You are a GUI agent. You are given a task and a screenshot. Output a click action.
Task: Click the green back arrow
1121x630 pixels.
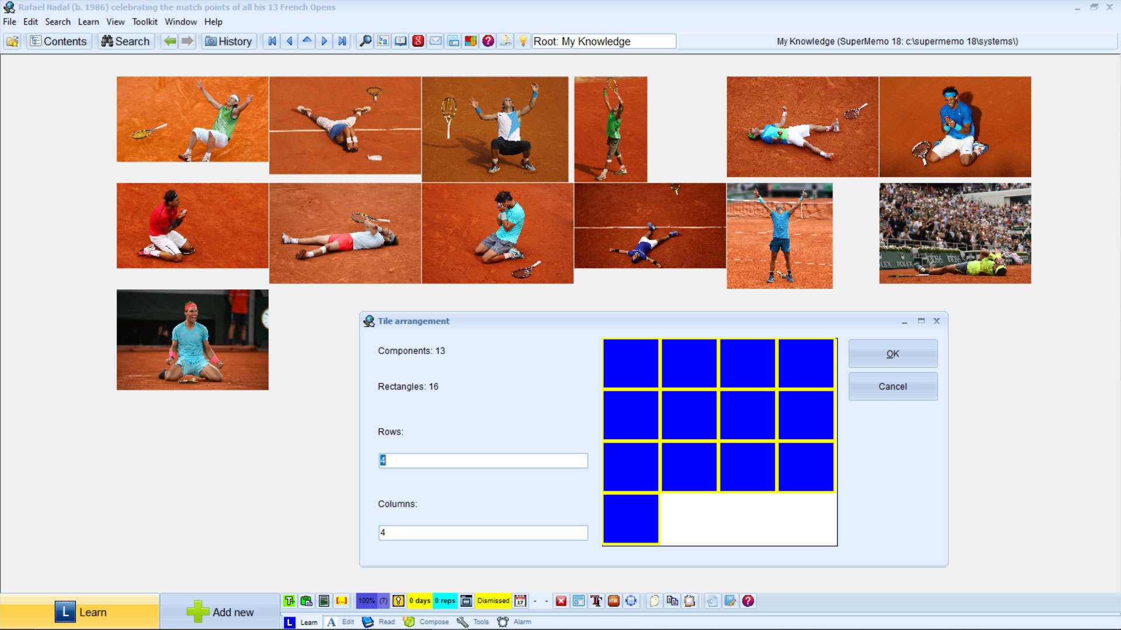pos(170,41)
